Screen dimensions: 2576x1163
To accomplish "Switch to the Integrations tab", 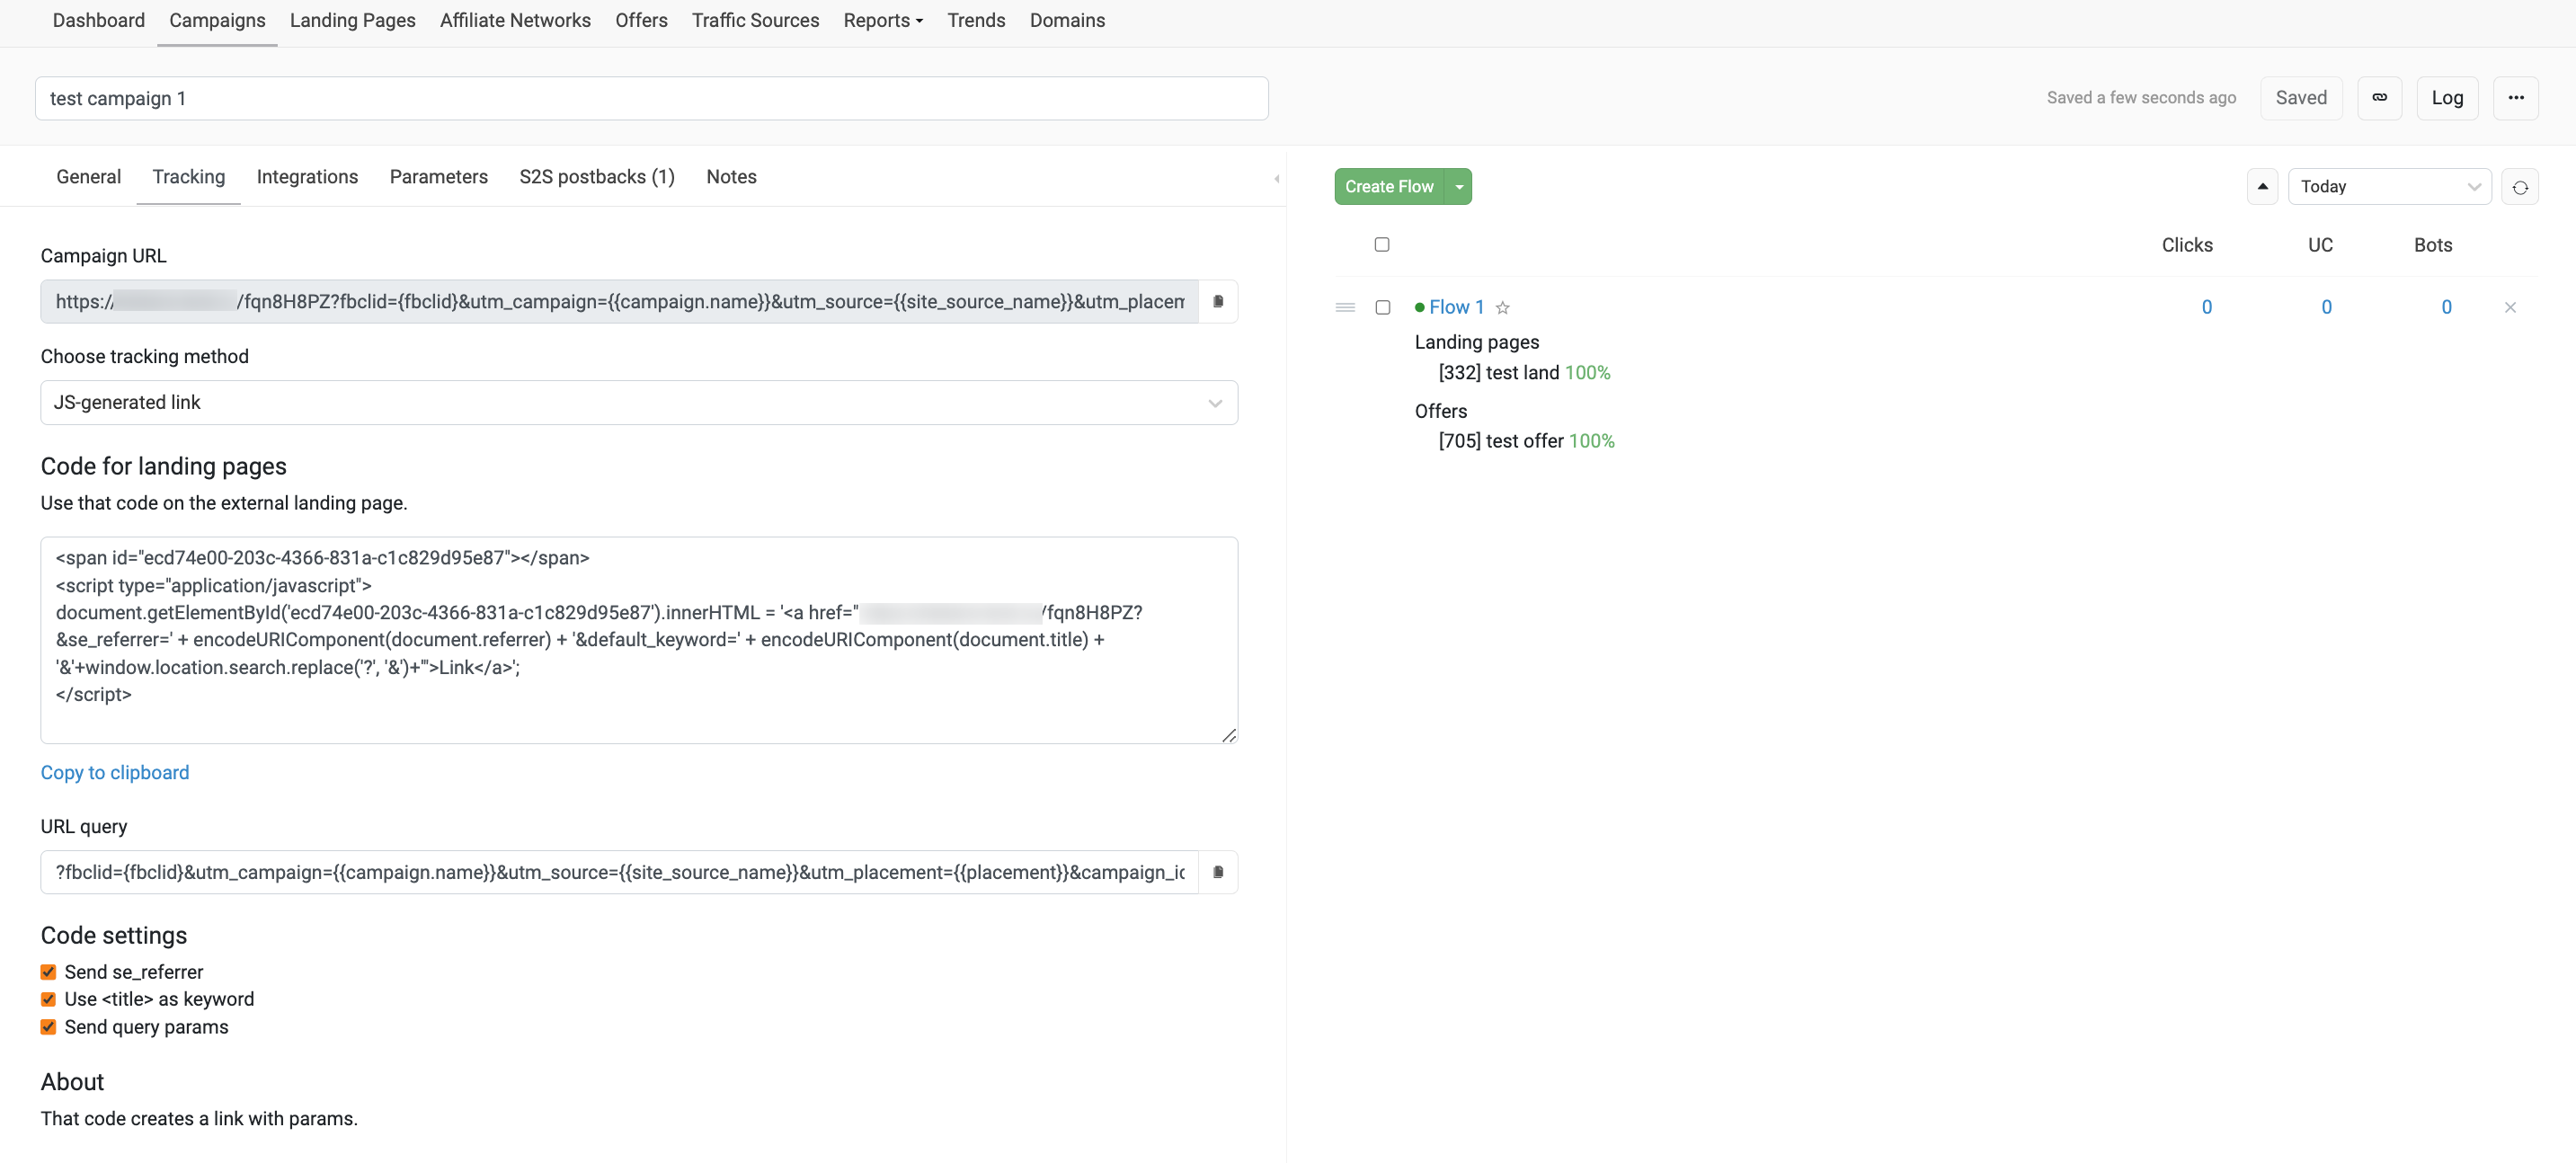I will pos(307,177).
